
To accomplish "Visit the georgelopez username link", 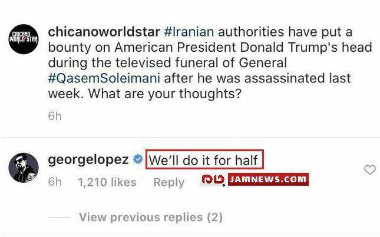I will (88, 160).
